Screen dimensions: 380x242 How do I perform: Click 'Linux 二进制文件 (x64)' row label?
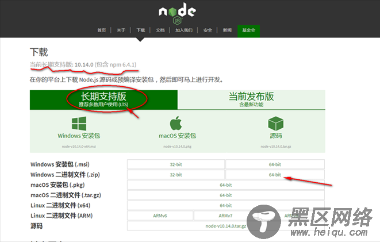click(60, 205)
